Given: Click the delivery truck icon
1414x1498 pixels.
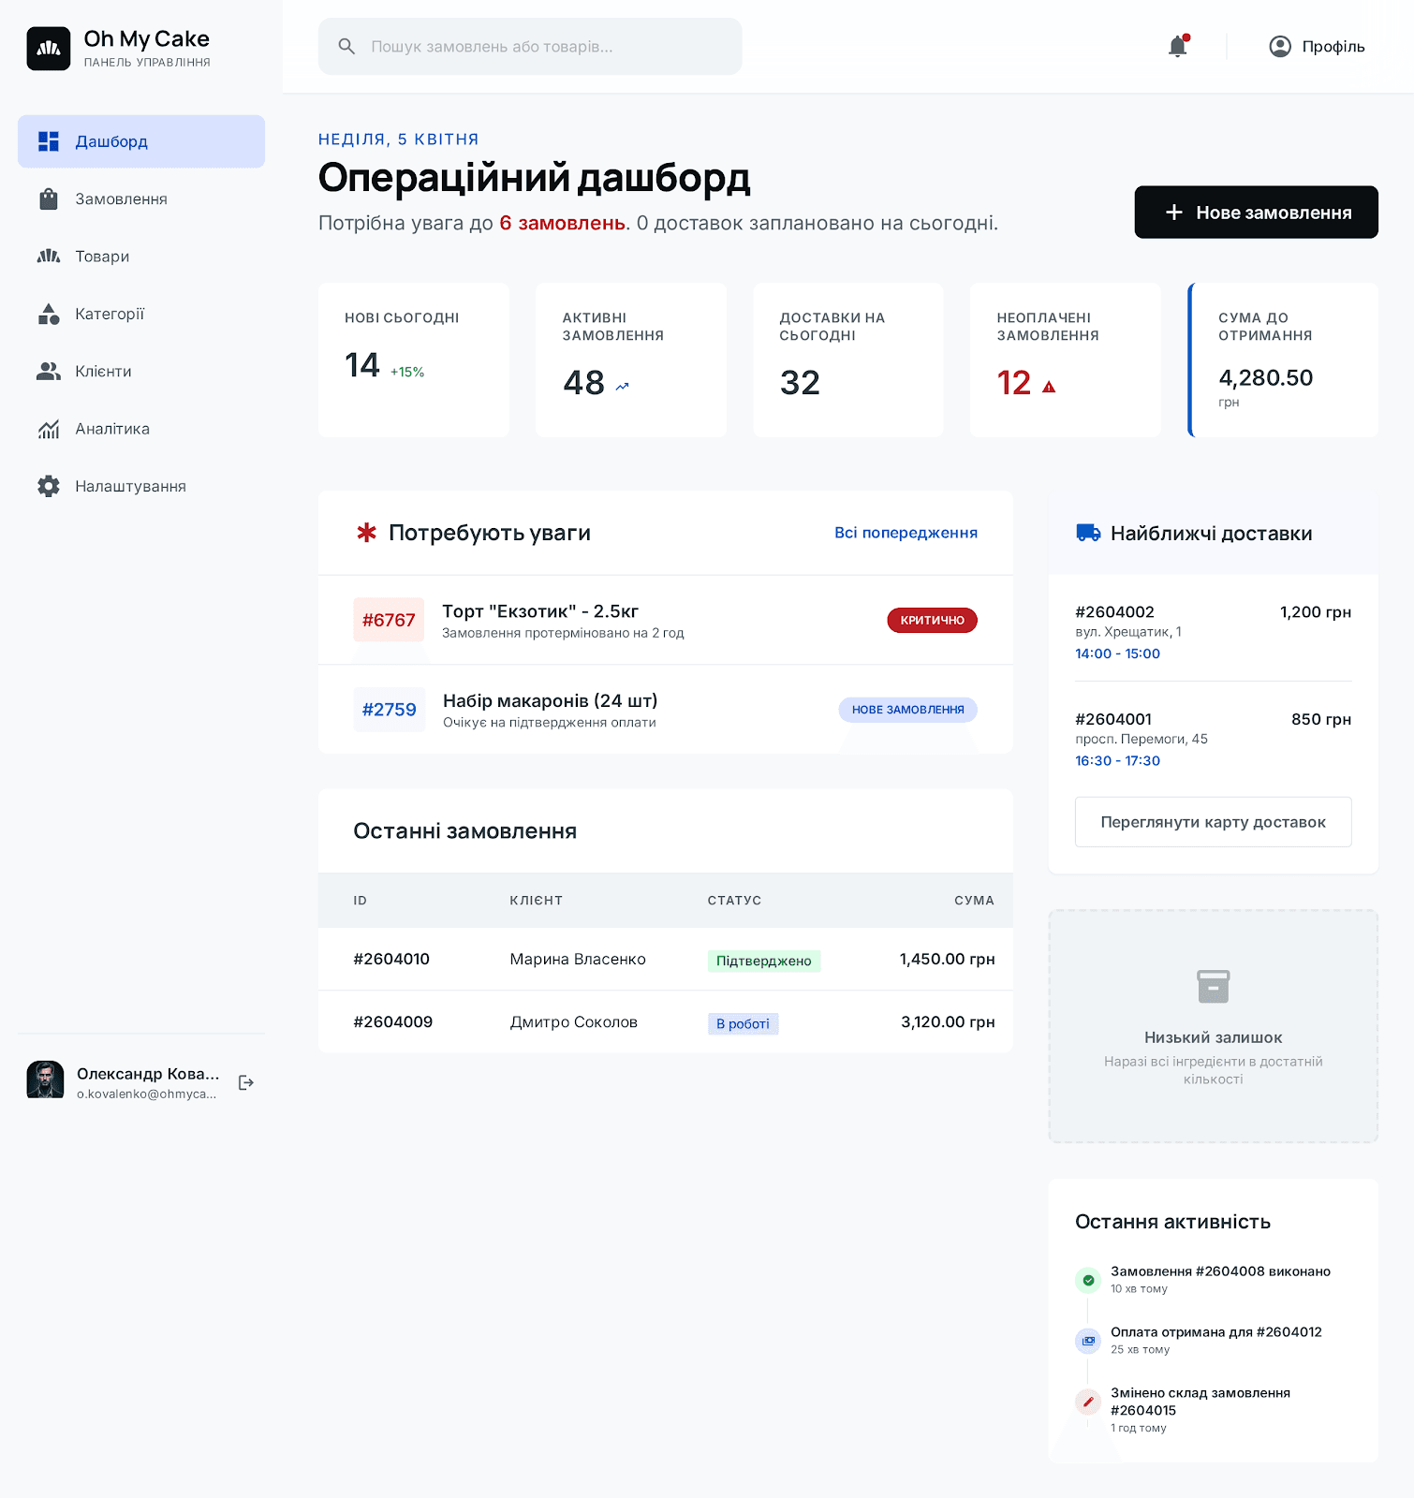Looking at the screenshot, I should (x=1088, y=533).
